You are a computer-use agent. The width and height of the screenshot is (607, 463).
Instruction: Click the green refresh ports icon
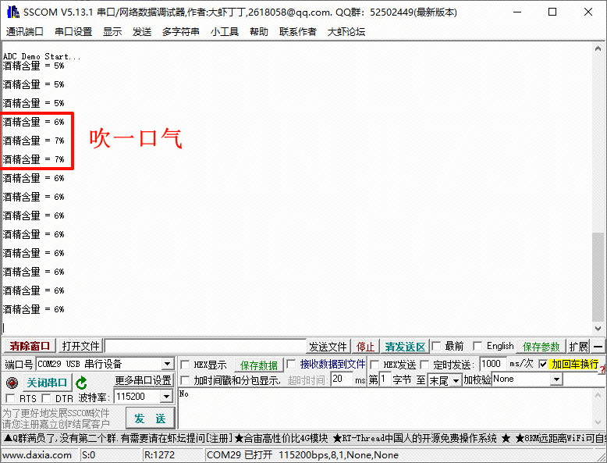[x=81, y=383]
